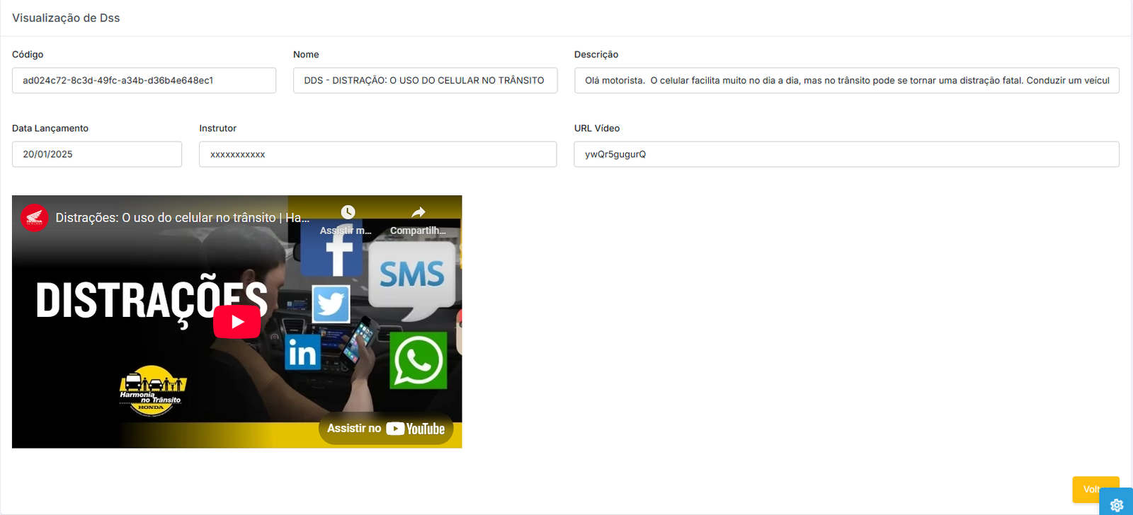Click the Harmonia no Trânsito logo in the video
Screen dimensions: 1133x515
pos(152,390)
